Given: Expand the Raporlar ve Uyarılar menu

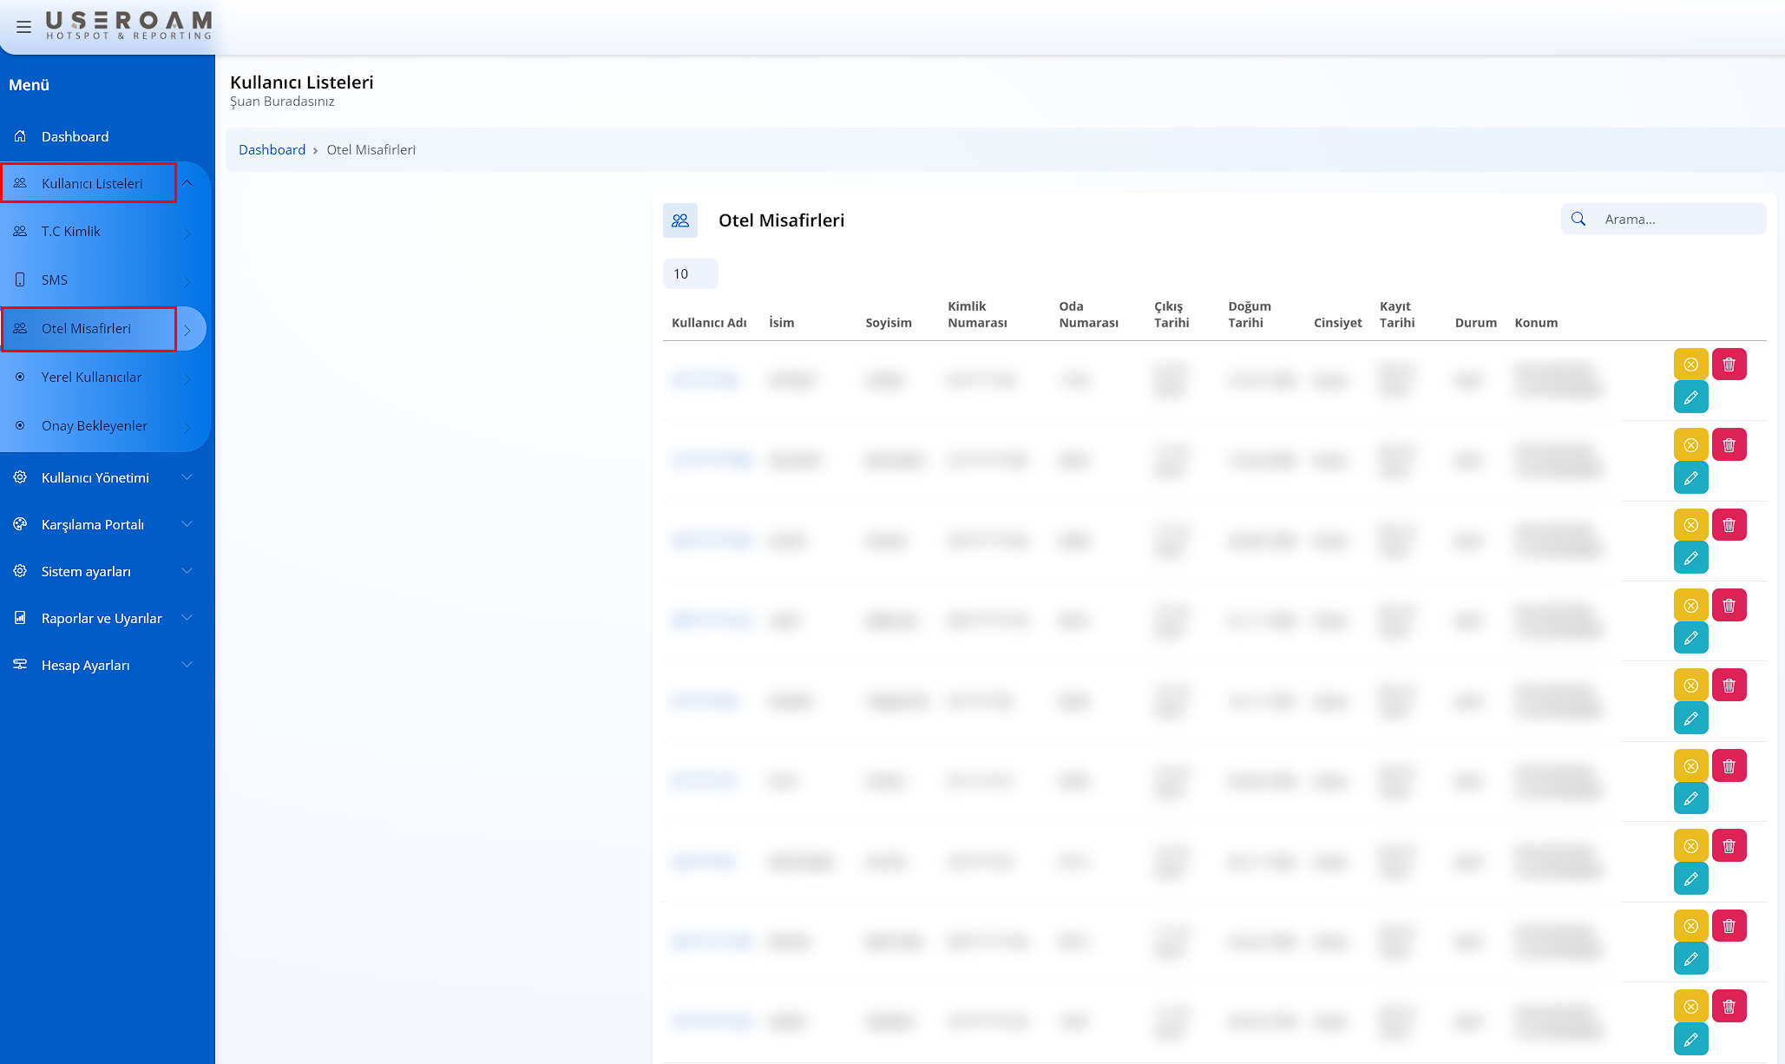Looking at the screenshot, I should pos(102,618).
